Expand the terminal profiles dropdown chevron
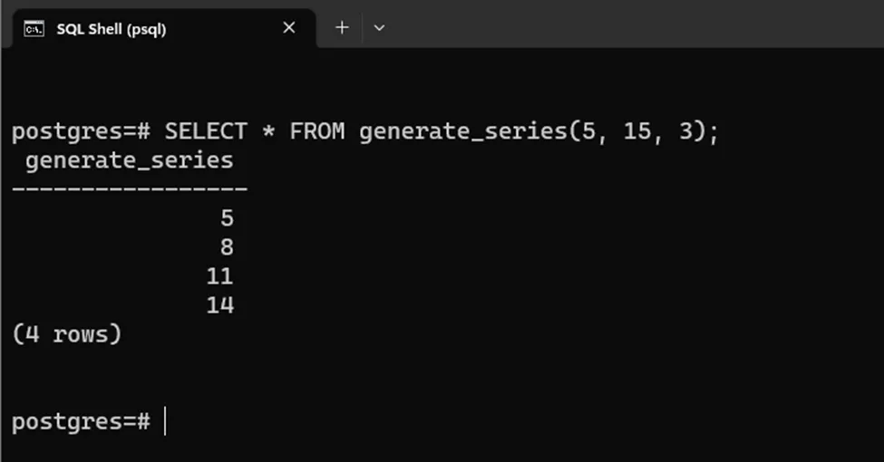 coord(379,28)
